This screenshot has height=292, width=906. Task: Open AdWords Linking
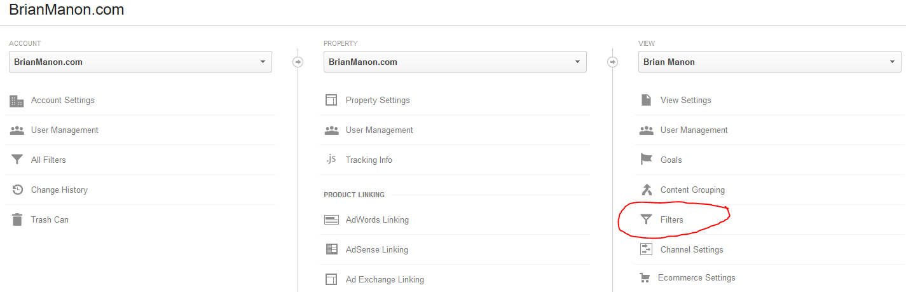coord(377,219)
